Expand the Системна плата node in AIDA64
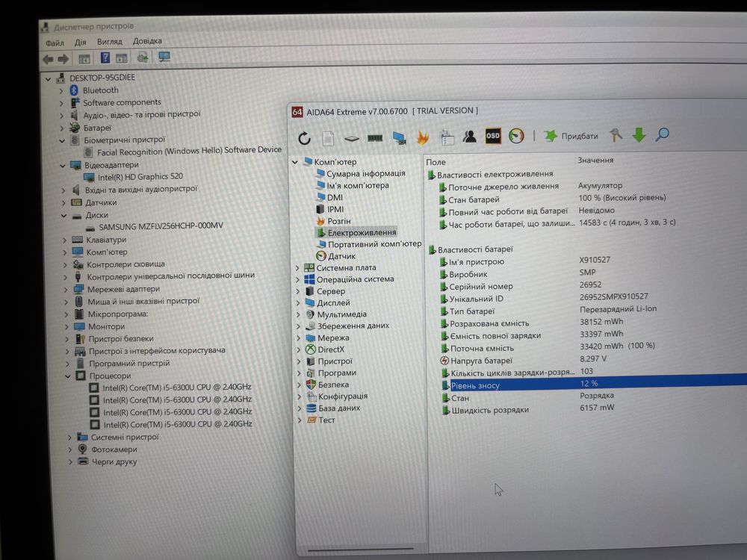The image size is (747, 560). (x=298, y=268)
